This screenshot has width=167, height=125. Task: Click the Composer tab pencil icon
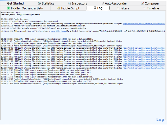pos(142,3)
